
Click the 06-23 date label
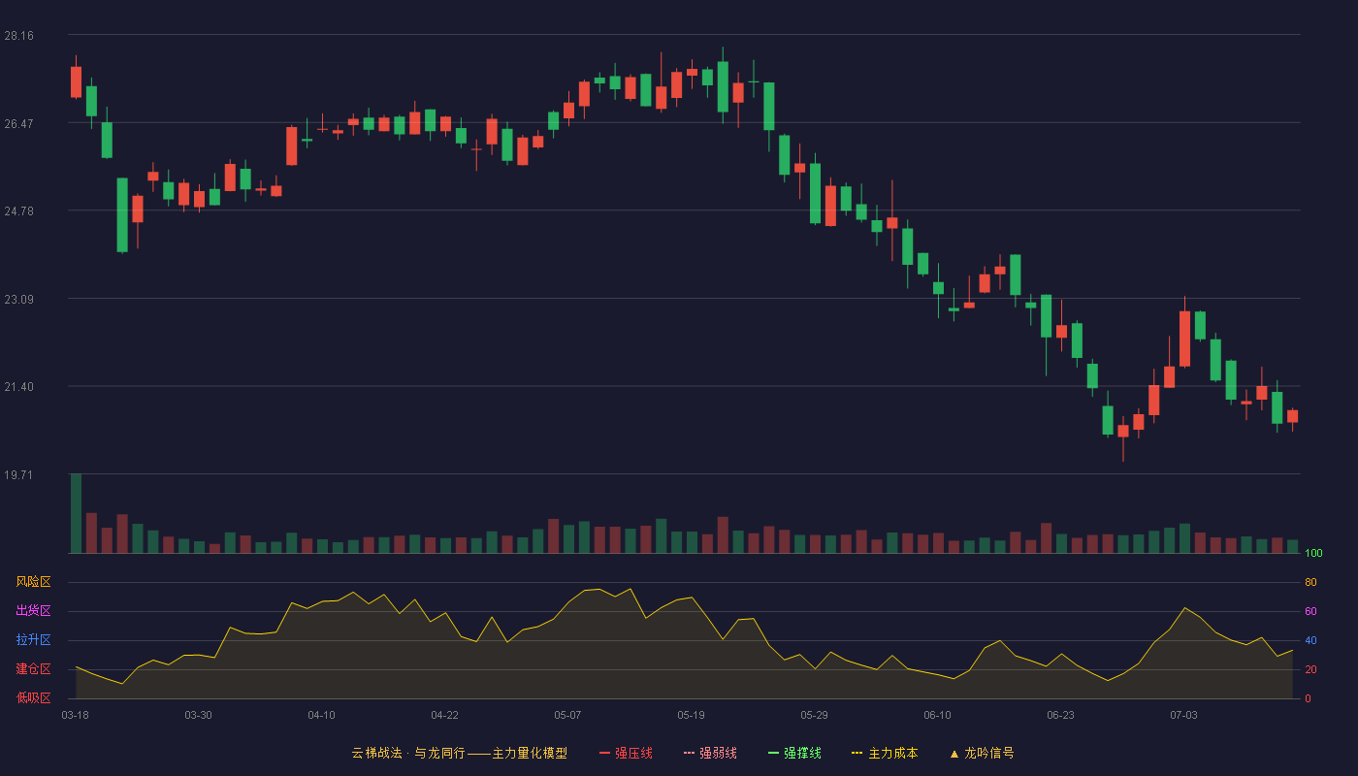1060,715
